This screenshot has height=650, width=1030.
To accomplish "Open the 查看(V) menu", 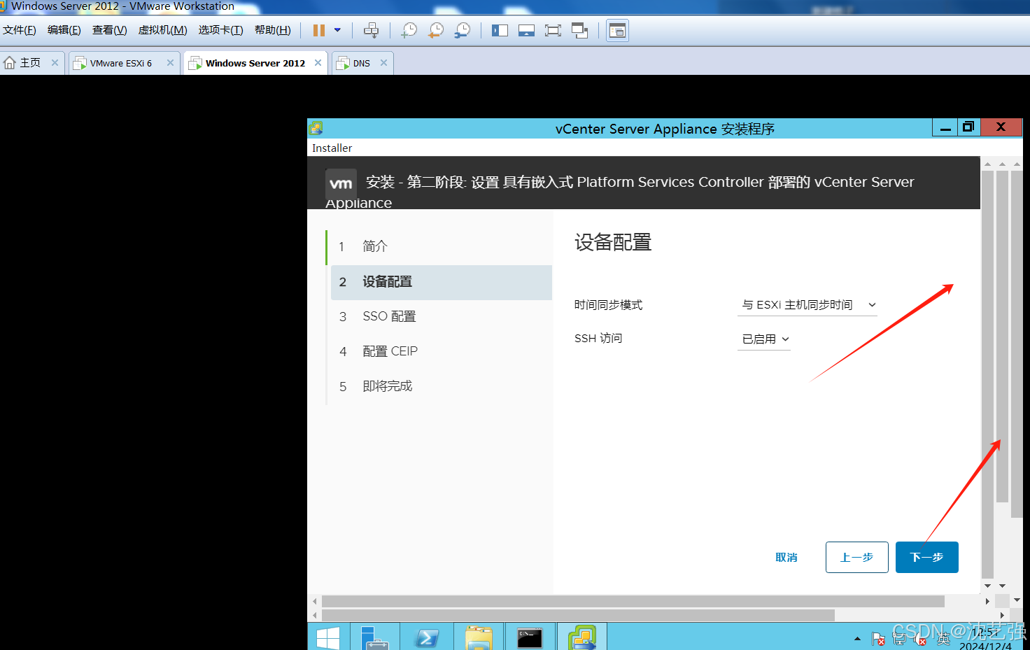I will tap(110, 30).
